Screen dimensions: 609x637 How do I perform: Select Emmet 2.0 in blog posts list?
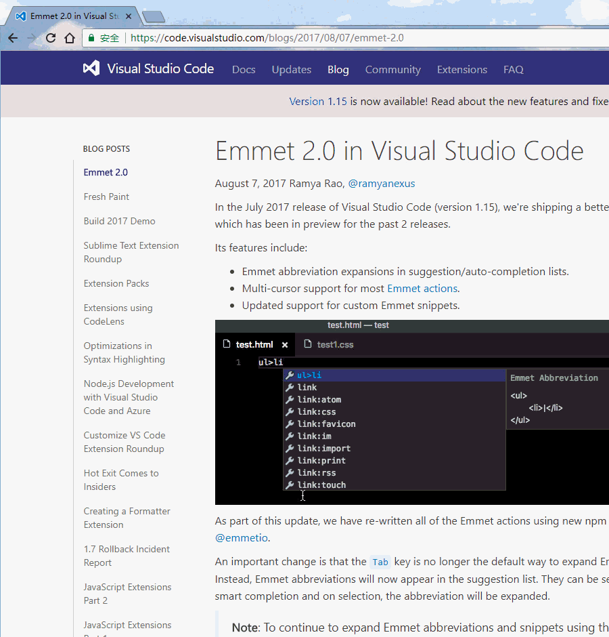(106, 172)
